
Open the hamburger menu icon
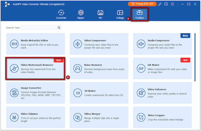pos(173,4)
